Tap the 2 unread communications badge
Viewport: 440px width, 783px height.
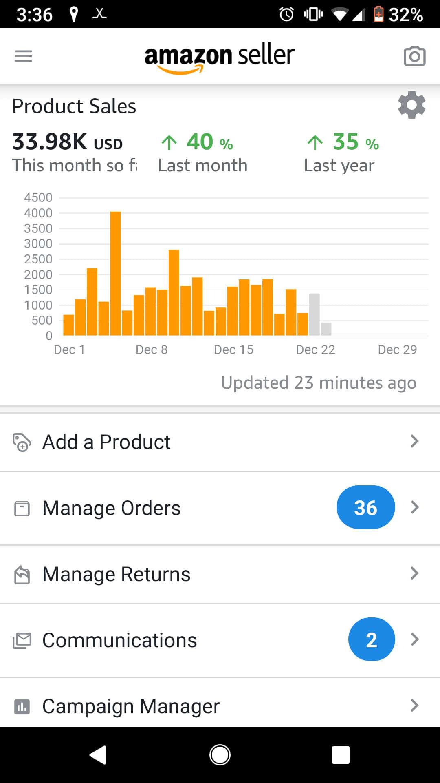click(x=371, y=639)
